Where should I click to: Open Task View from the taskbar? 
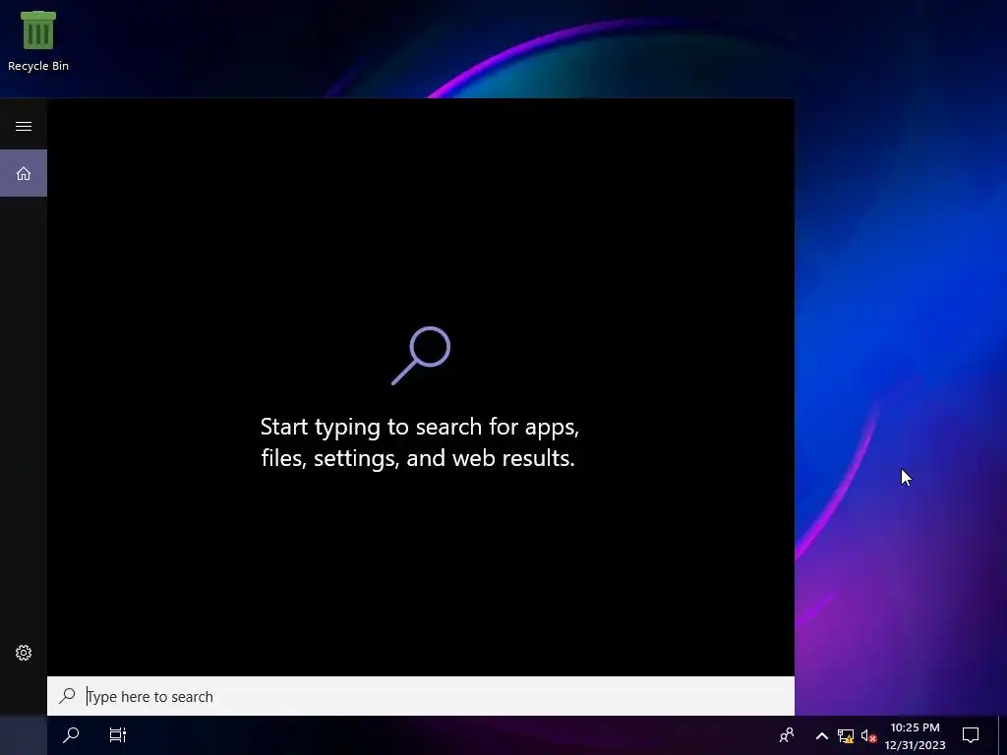pos(118,735)
